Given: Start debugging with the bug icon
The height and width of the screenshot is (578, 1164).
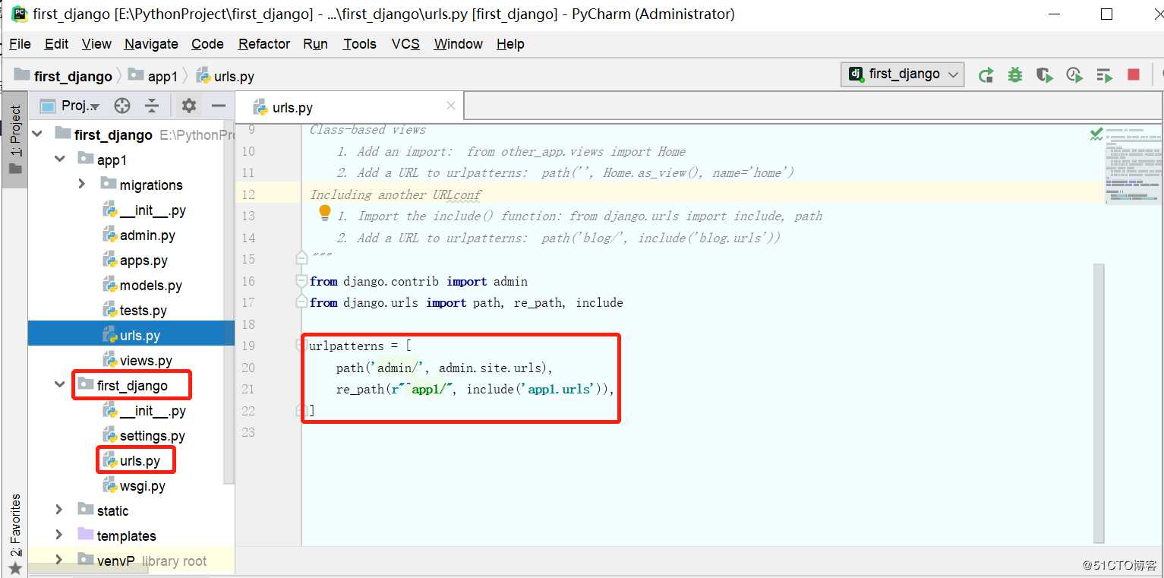Looking at the screenshot, I should click(x=1015, y=74).
